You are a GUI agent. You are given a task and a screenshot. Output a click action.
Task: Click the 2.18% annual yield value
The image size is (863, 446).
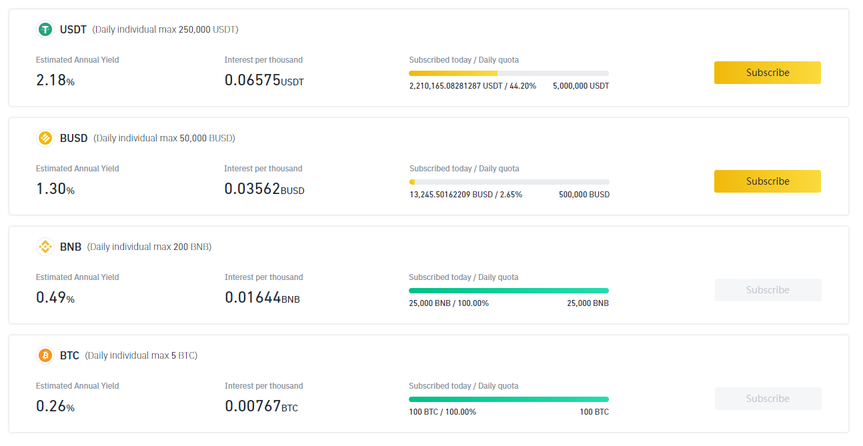pyautogui.click(x=55, y=80)
